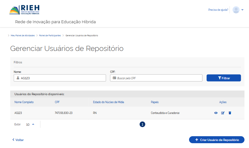Click the Ações column header
The height and width of the screenshot is (148, 249).
click(223, 102)
